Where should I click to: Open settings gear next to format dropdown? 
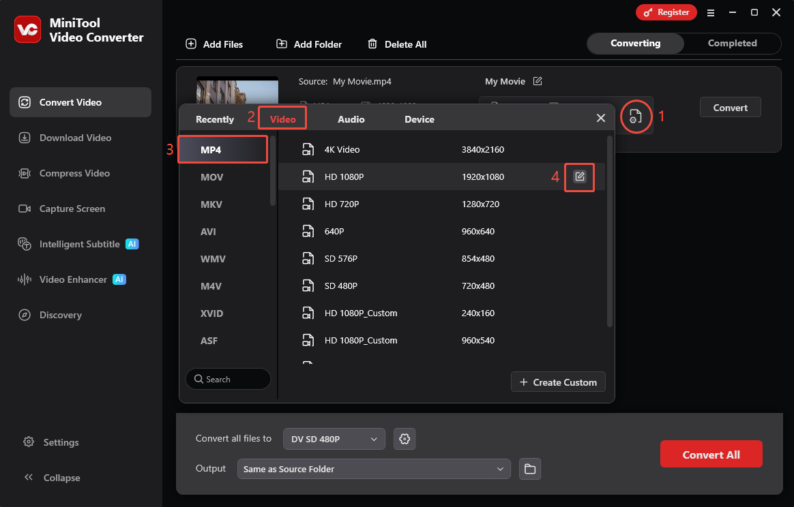405,439
